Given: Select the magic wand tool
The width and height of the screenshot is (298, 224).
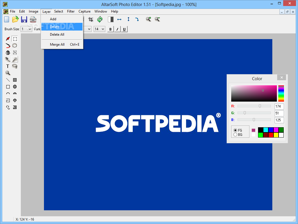Looking at the screenshot, I should click(15, 59).
